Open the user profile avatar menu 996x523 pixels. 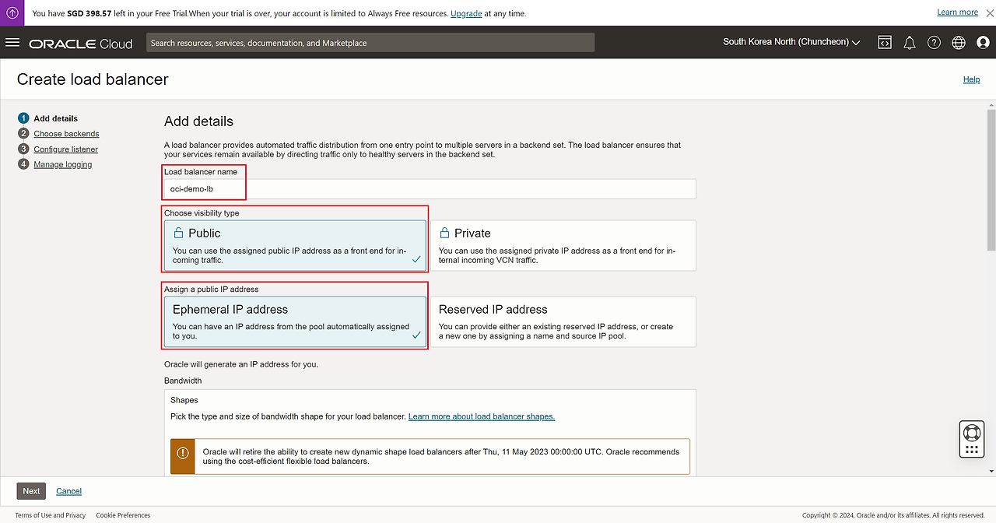(983, 43)
